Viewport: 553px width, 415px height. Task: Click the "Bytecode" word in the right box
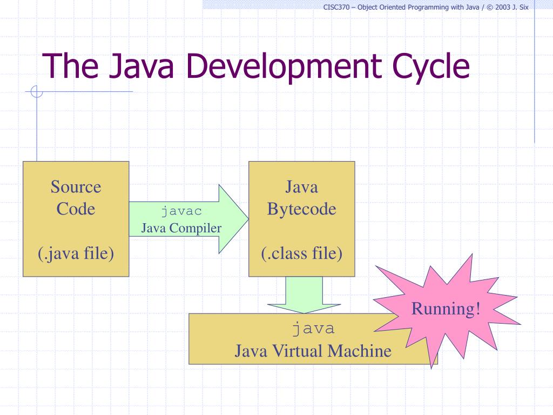[x=301, y=209]
